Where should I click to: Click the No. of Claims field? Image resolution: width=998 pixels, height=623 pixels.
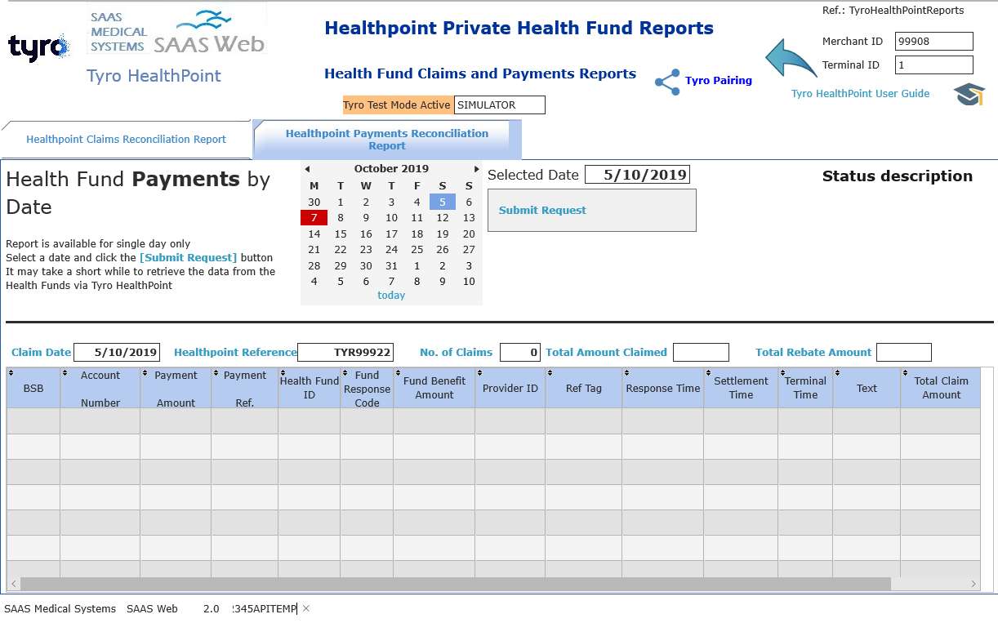[520, 353]
